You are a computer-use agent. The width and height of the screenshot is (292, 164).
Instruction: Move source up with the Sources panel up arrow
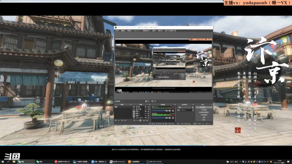pyautogui.click(x=144, y=121)
